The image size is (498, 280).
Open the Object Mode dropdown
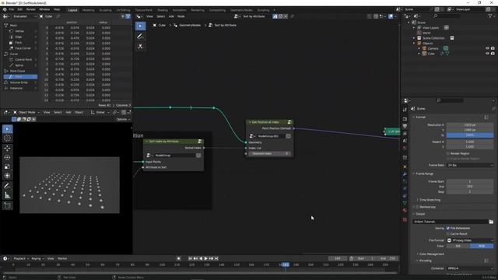[x=26, y=112]
